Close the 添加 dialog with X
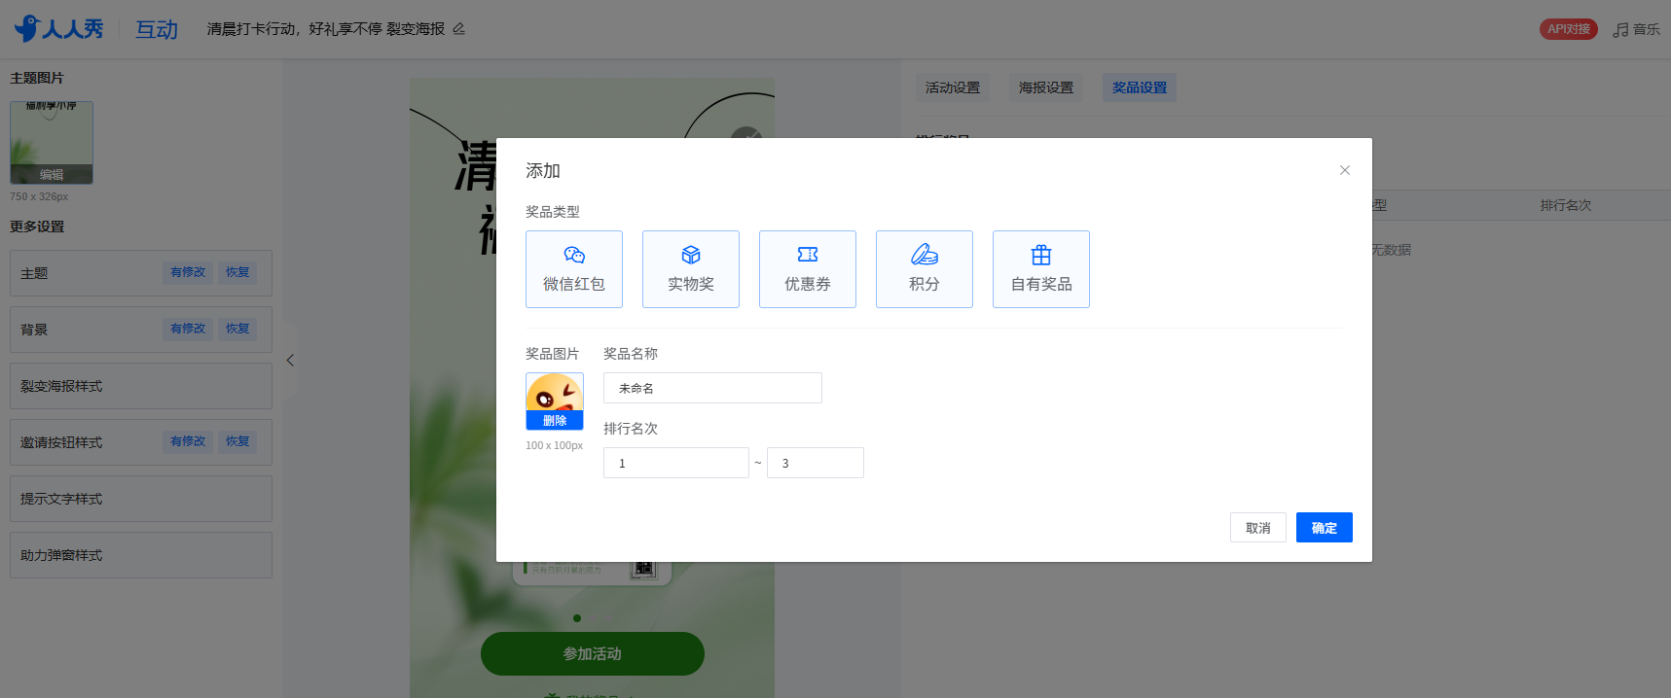Screen dimensions: 1671x698 tap(1345, 170)
